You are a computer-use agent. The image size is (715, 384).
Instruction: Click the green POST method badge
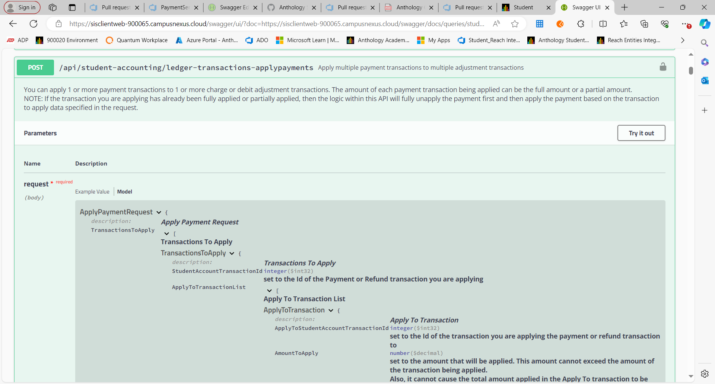[35, 67]
